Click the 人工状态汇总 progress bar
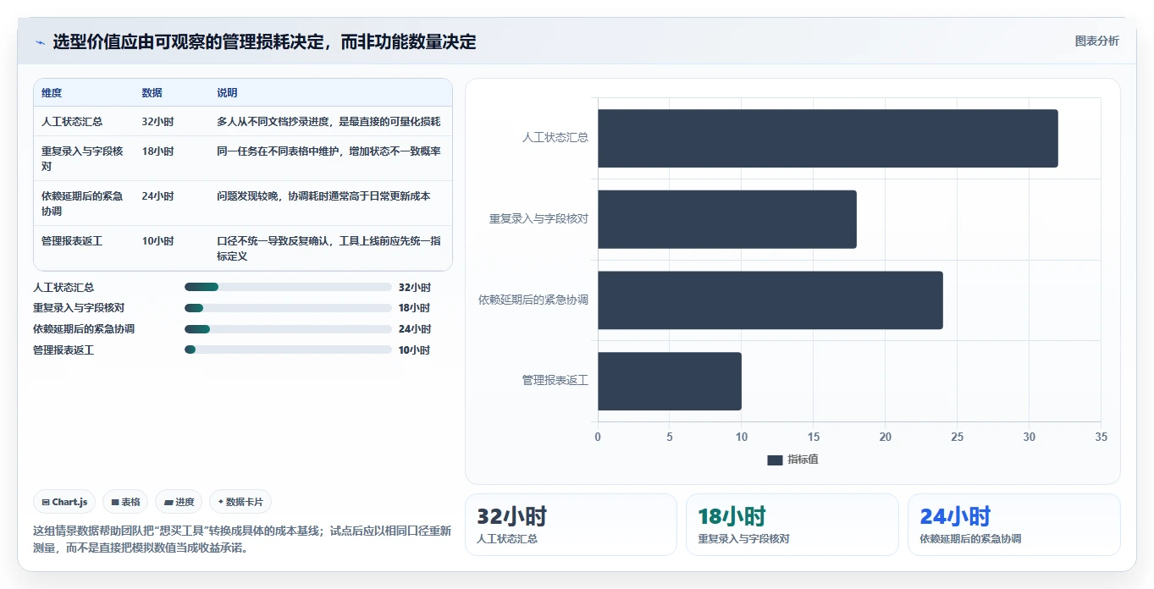The height and width of the screenshot is (589, 1154). click(x=288, y=288)
